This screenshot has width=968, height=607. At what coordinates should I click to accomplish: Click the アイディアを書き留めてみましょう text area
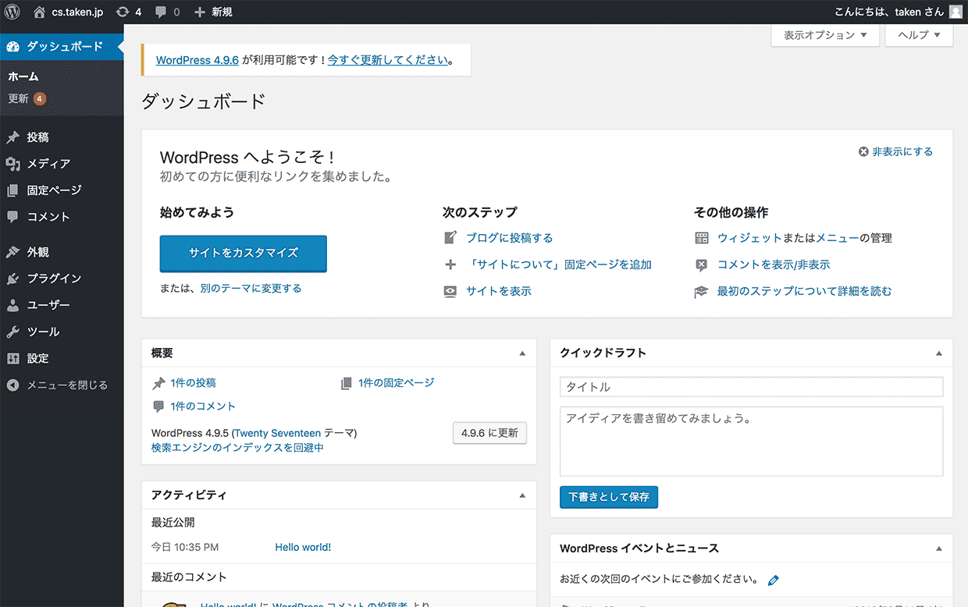(752, 442)
